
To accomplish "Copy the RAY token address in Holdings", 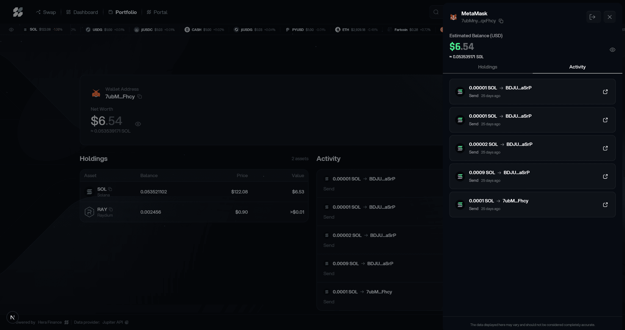I will (110, 210).
